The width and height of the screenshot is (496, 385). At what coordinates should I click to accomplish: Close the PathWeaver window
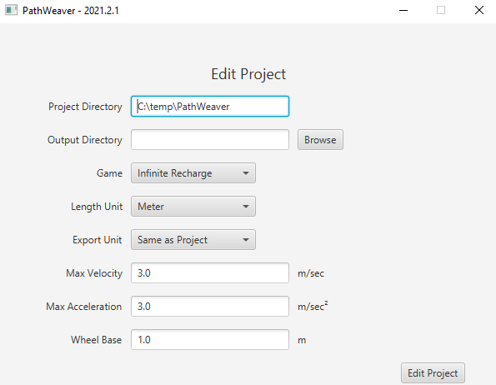coord(479,11)
